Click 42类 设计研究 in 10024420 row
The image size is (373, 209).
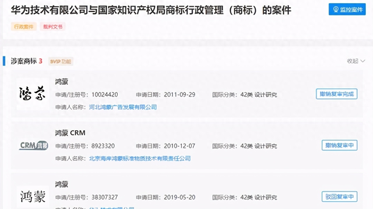point(259,95)
